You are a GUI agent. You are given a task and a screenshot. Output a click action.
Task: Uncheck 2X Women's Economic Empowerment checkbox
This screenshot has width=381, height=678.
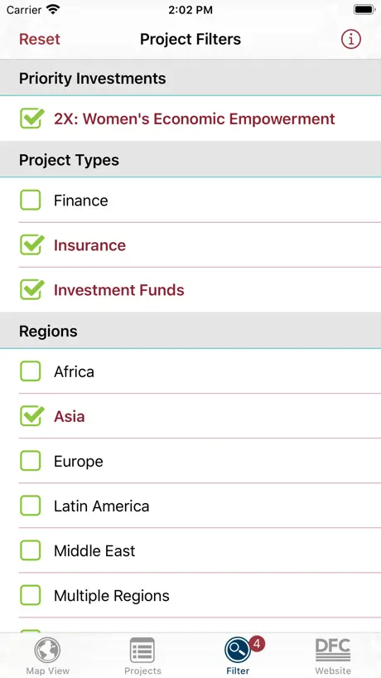tap(31, 119)
